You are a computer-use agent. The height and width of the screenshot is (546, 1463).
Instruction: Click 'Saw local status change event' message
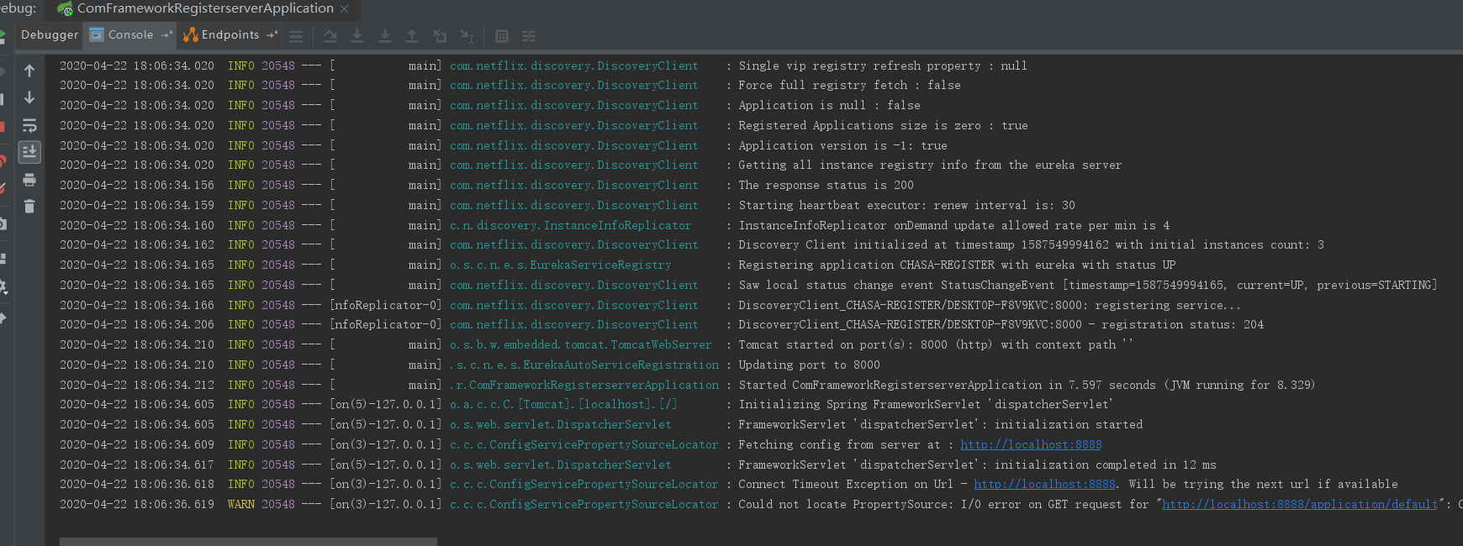click(x=1088, y=285)
